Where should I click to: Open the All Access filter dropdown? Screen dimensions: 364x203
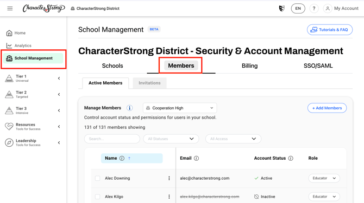tap(233, 139)
